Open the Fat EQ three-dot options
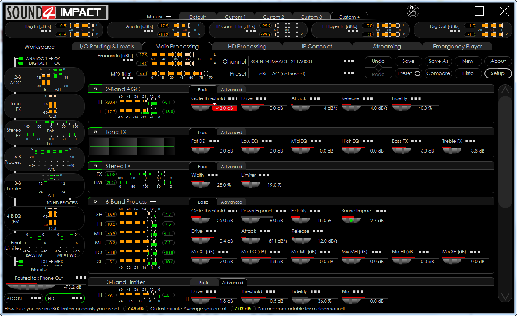Image resolution: width=517 pixels, height=316 pixels. [214, 141]
